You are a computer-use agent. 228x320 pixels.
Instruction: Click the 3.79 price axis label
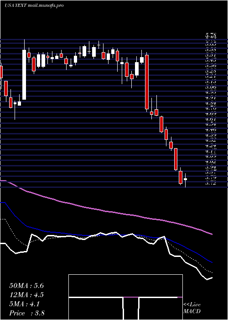coord(211,178)
